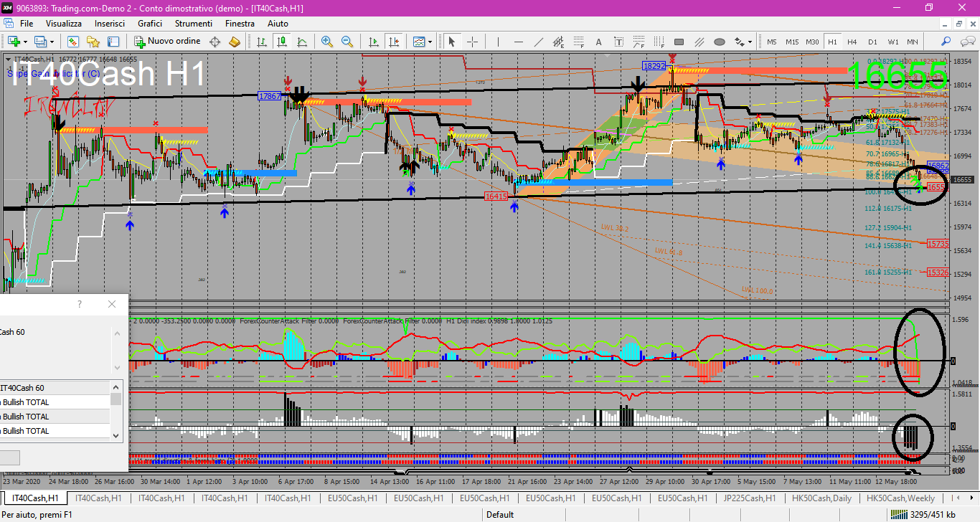This screenshot has height=522, width=980.
Task: Switch timeframe to H4
Action: (x=852, y=42)
